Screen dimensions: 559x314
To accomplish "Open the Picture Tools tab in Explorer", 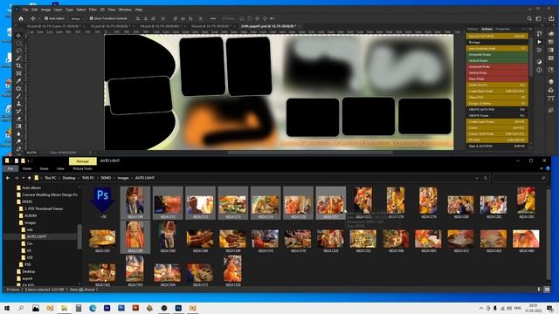I will pos(82,168).
